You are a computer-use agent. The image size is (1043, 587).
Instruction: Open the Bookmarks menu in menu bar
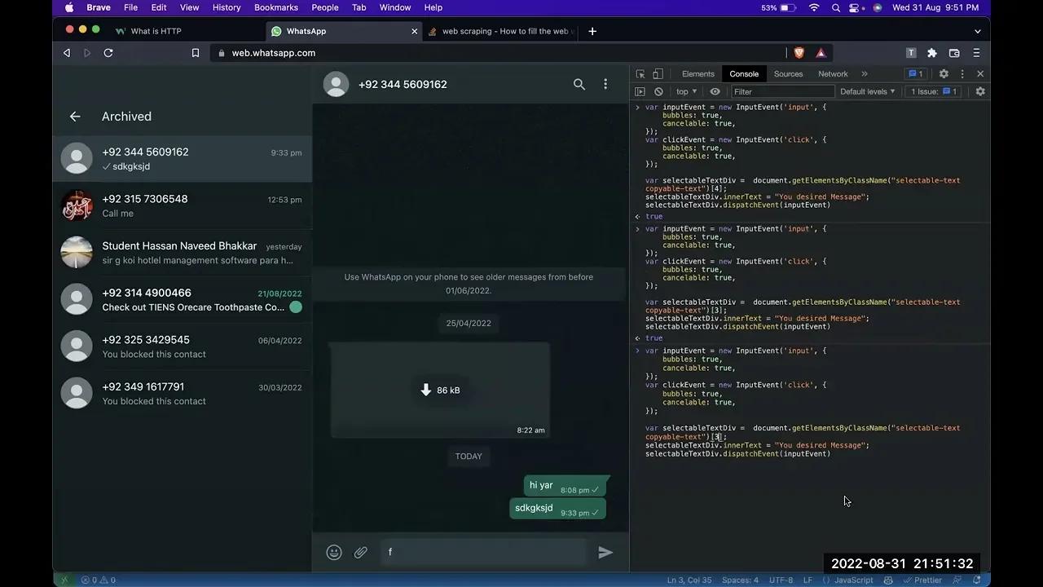point(275,7)
